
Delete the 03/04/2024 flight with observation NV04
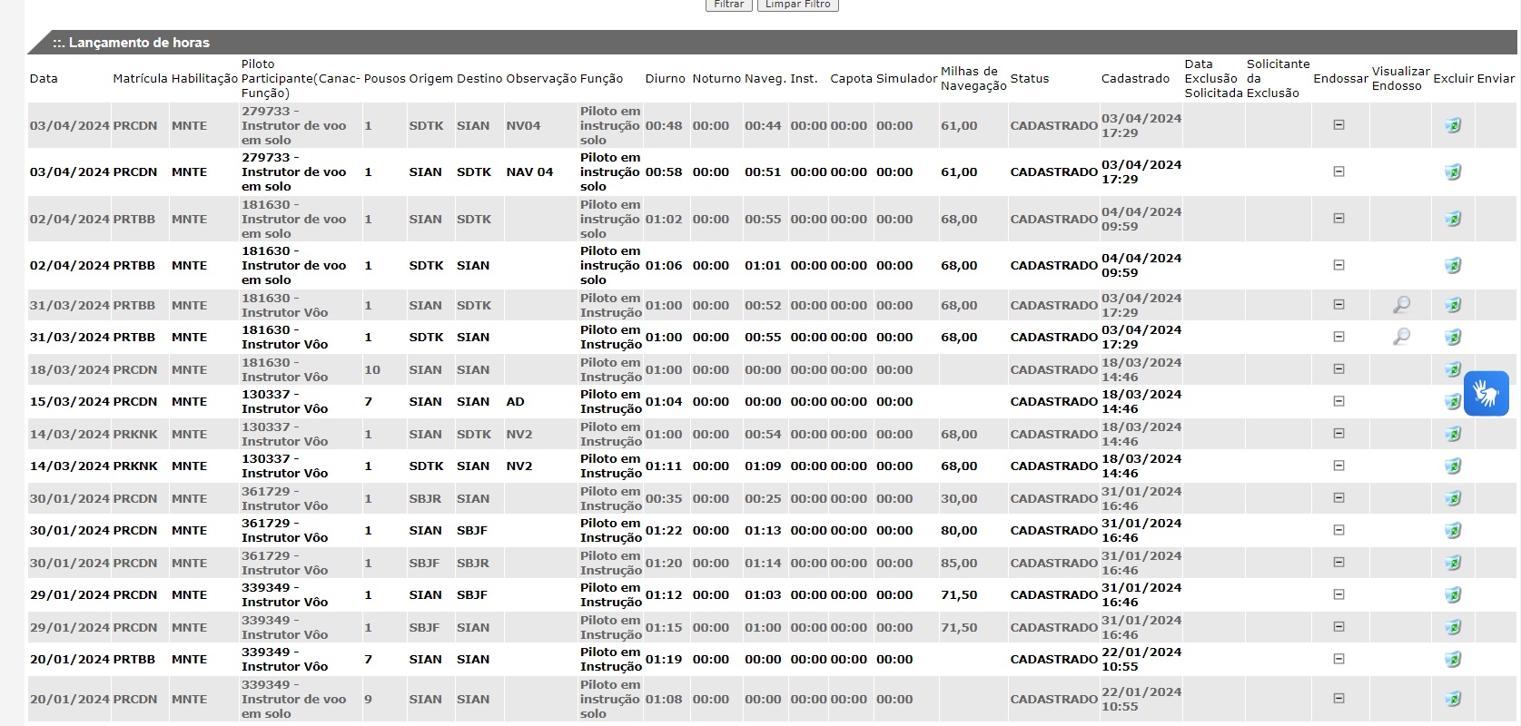[1453, 125]
